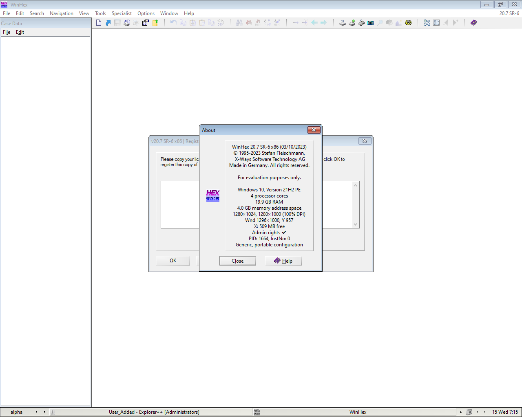Click the camera tray icon in taskbar
The image size is (522, 417).
(469, 412)
